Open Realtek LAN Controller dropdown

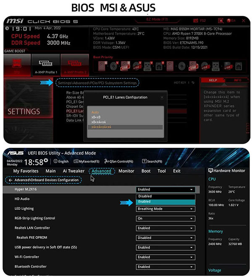tap(165, 228)
